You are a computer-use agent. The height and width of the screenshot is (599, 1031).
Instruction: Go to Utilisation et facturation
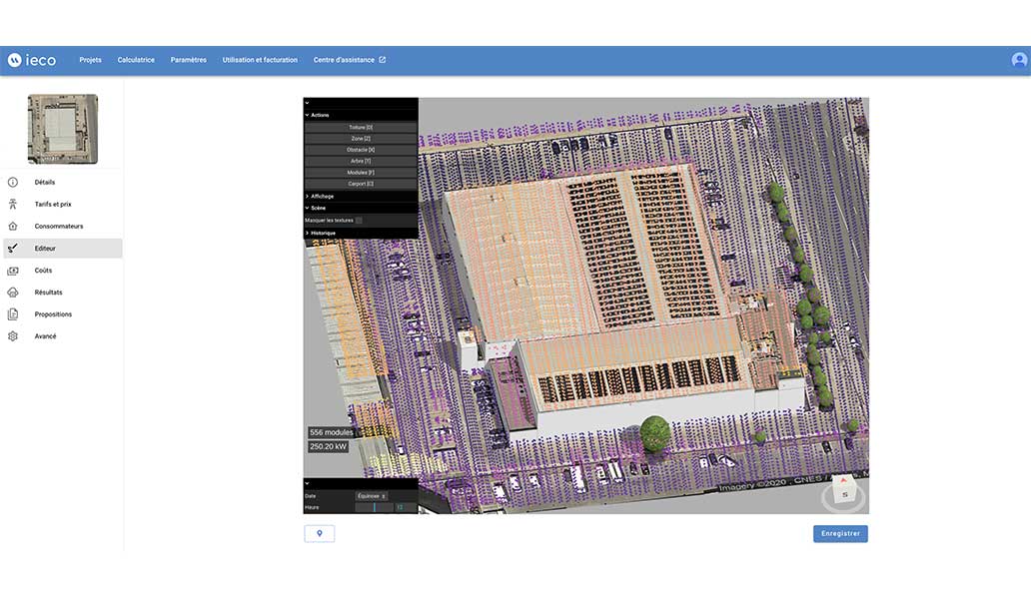tap(260, 60)
